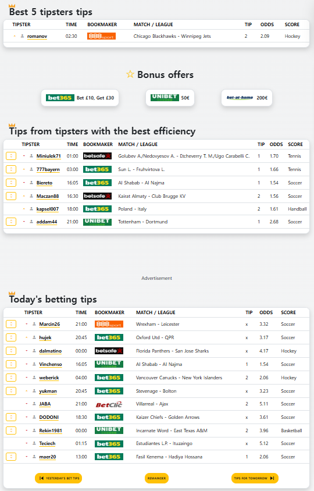Image resolution: width=314 pixels, height=491 pixels.
Task: Open romanov's tipster profile
Action: click(x=37, y=36)
